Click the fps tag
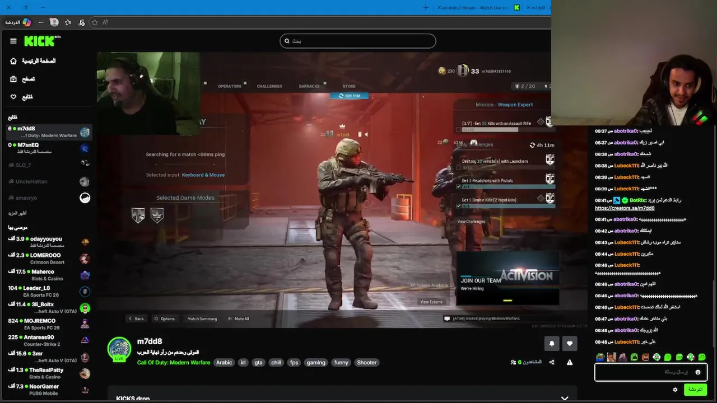Viewport: 717px width, 403px height. point(294,362)
